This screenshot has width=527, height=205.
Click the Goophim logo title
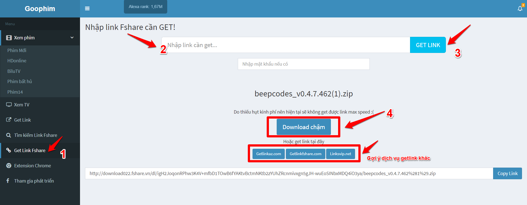pyautogui.click(x=40, y=9)
